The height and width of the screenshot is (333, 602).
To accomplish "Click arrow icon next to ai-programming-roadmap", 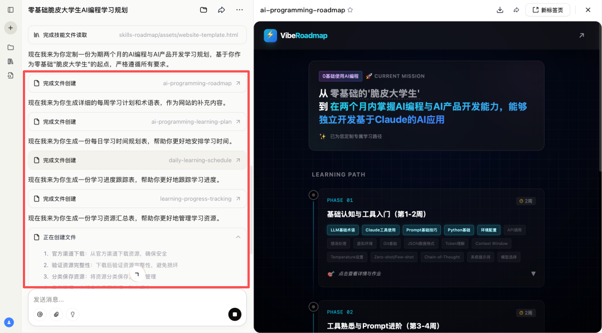I will pos(238,83).
